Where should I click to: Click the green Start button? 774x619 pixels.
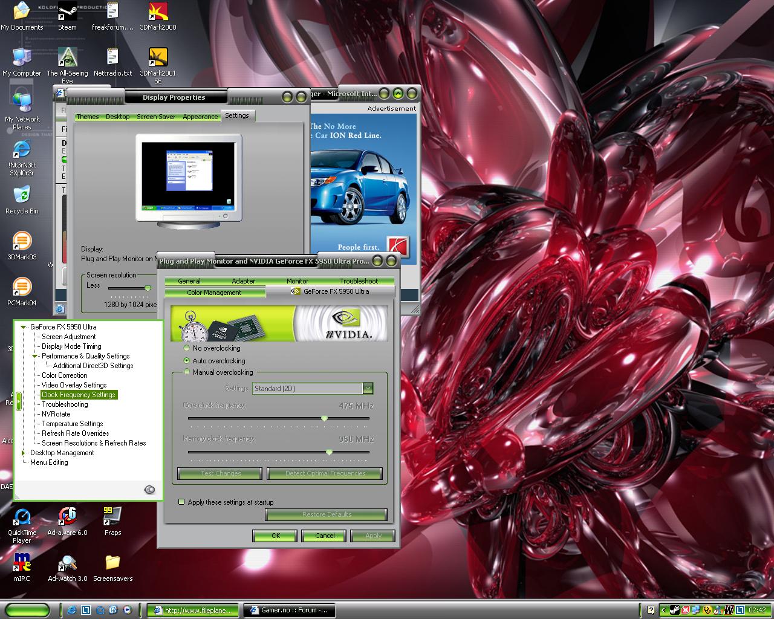(x=28, y=610)
